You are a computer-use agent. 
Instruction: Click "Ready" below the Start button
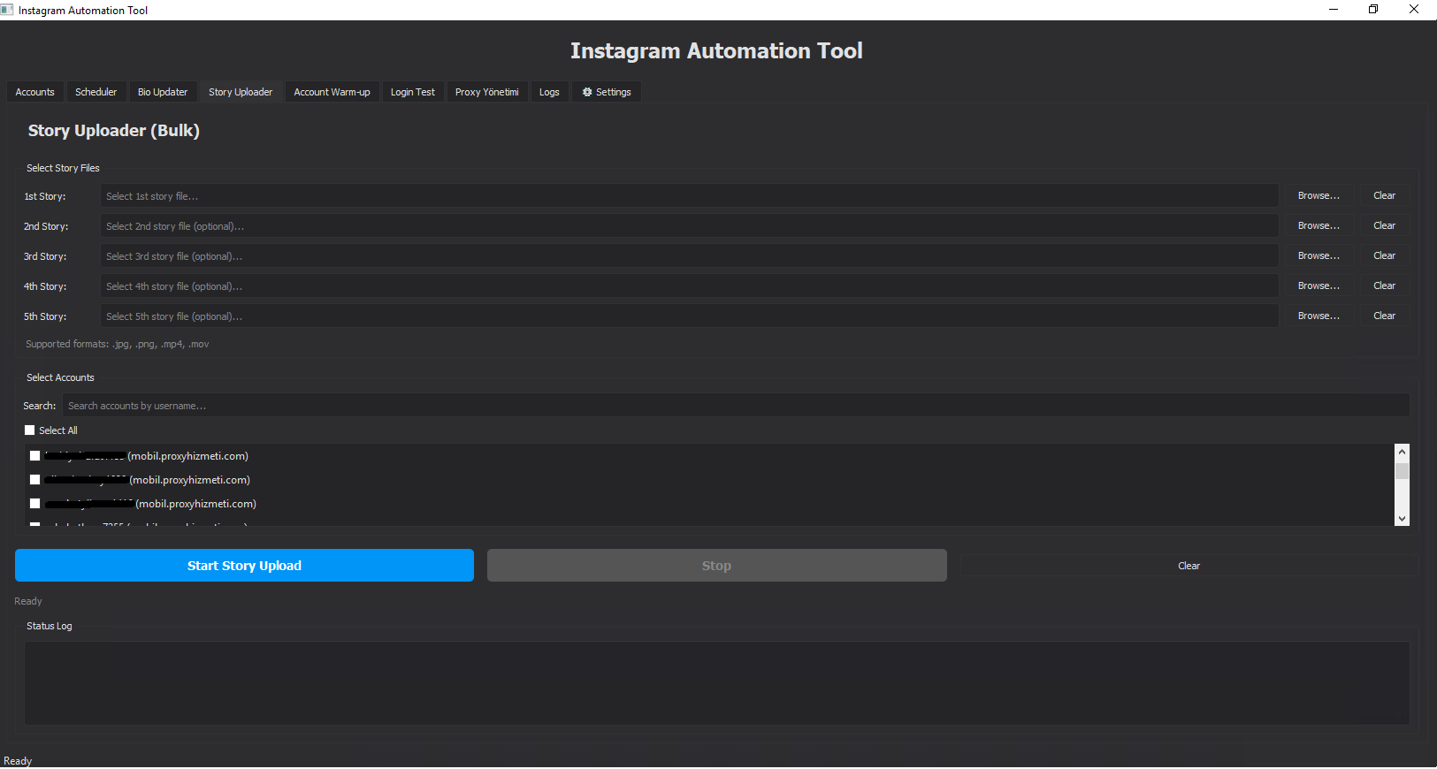tap(28, 601)
